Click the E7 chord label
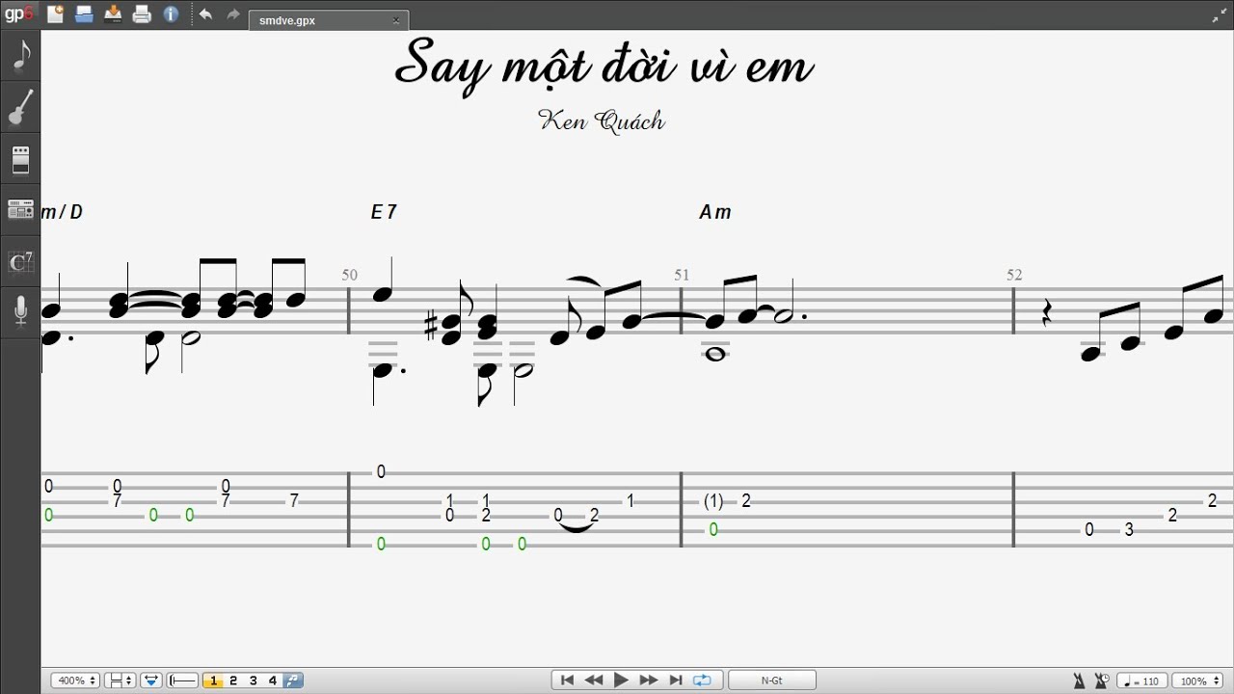 [384, 212]
